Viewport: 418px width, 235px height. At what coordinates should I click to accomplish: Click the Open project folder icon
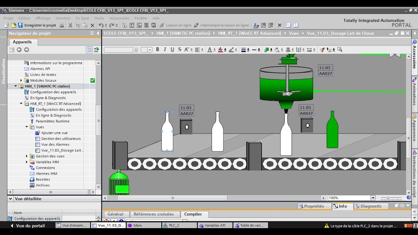13,25
